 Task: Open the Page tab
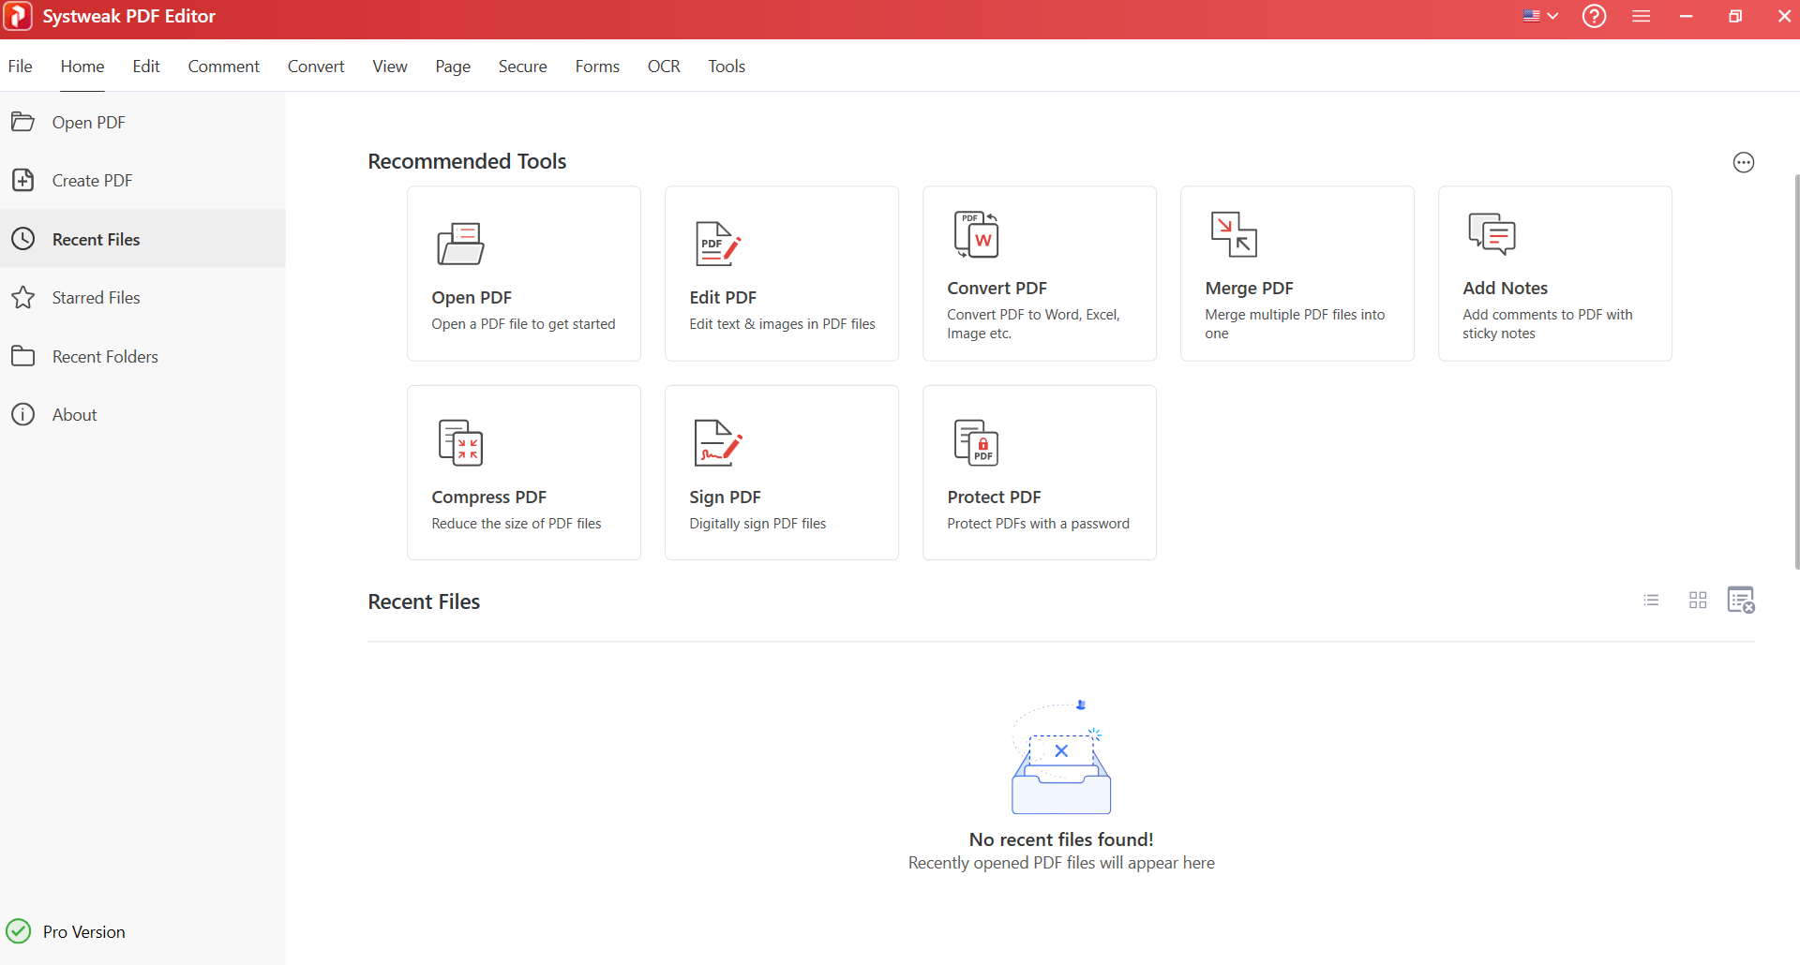tap(453, 67)
